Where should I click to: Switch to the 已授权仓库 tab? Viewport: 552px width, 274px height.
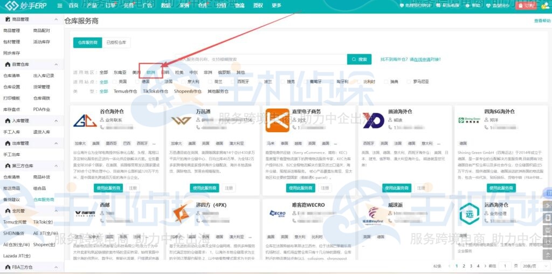(116, 42)
